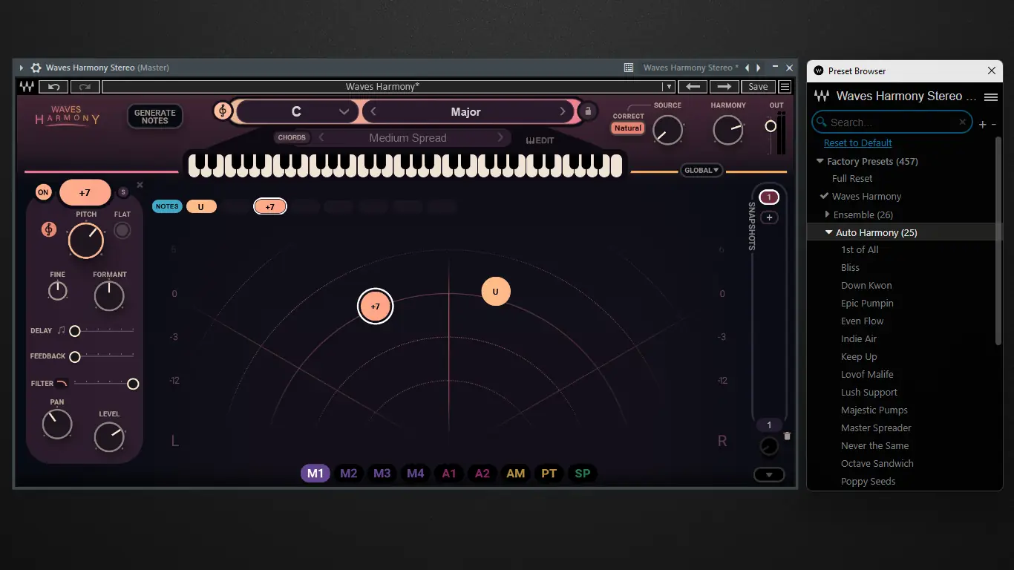The image size is (1014, 570).
Task: Switch to the AM tab
Action: pyautogui.click(x=516, y=474)
